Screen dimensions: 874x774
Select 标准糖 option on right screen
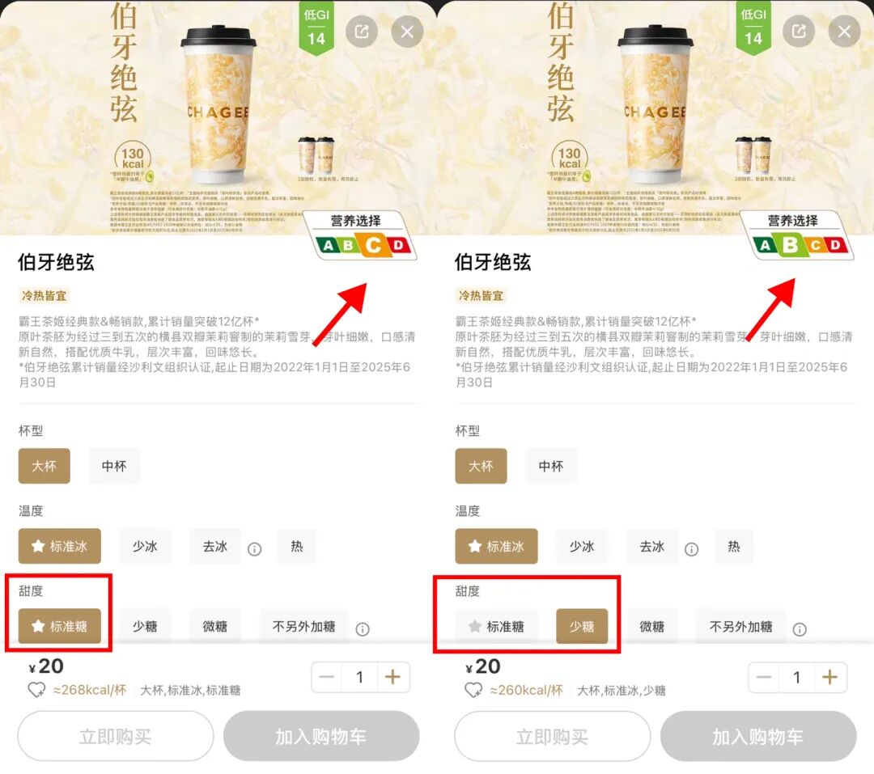497,626
